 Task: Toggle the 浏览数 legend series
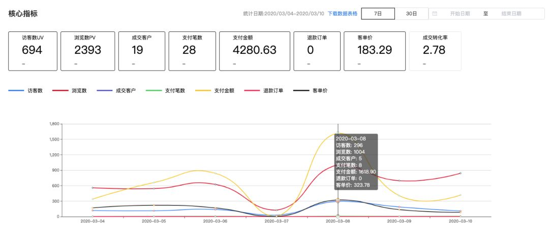coord(70,90)
